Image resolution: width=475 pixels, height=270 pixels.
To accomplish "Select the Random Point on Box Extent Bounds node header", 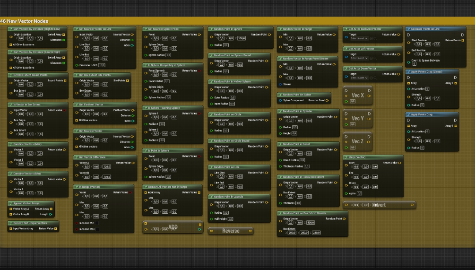I will pos(312,213).
